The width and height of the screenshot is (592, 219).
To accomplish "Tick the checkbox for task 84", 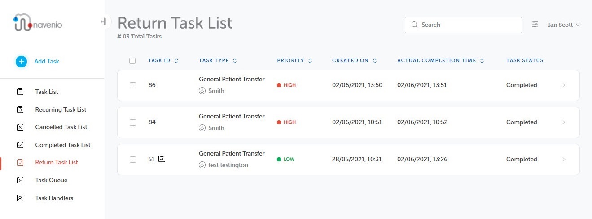I will point(133,122).
